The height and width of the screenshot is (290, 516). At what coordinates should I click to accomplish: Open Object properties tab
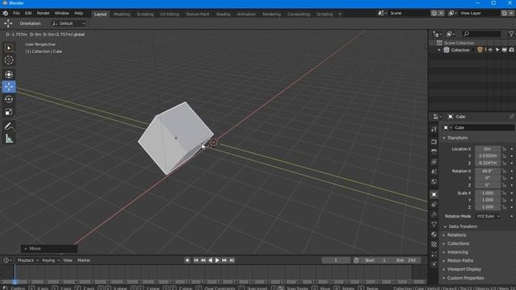click(x=434, y=194)
